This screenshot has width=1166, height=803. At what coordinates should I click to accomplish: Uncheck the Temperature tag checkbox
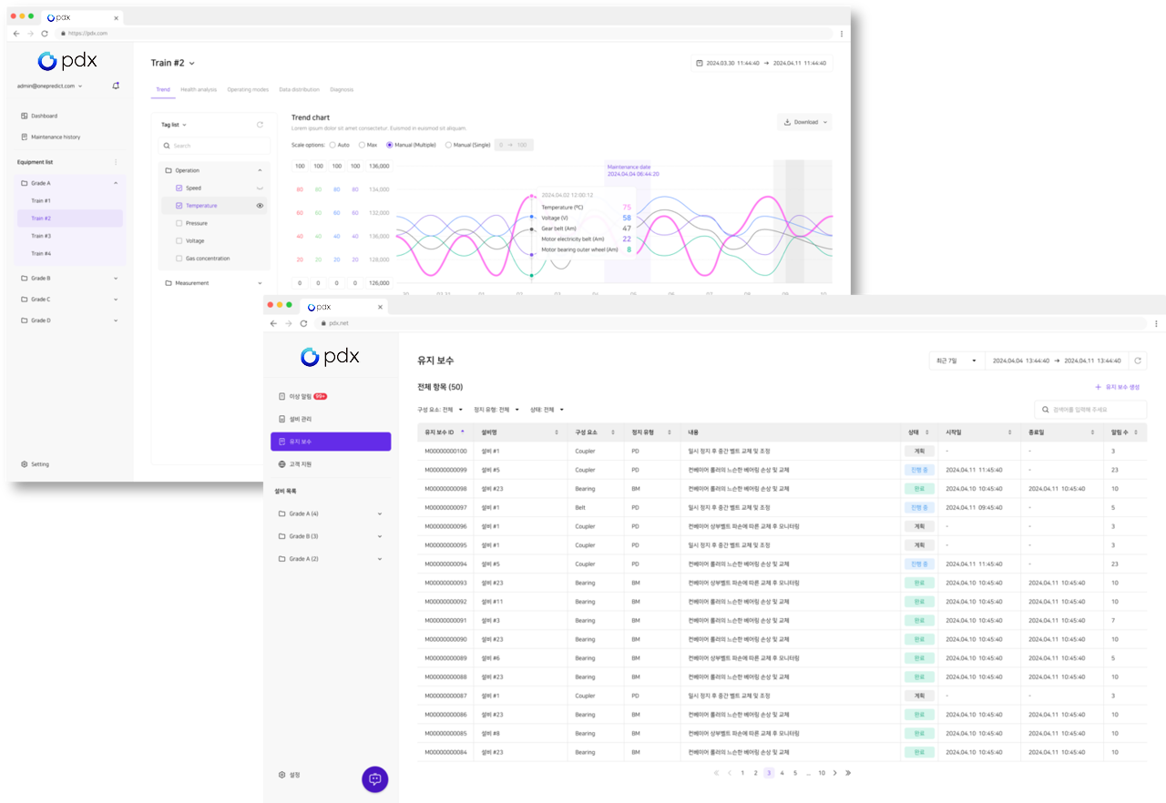179,206
